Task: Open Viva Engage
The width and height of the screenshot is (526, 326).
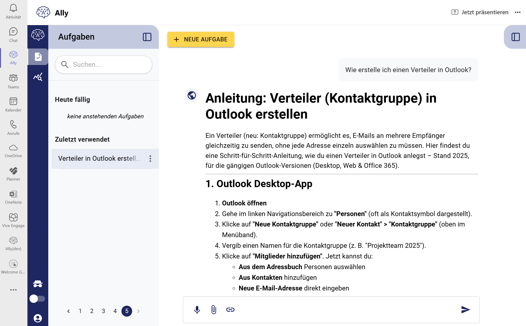Action: [x=13, y=221]
